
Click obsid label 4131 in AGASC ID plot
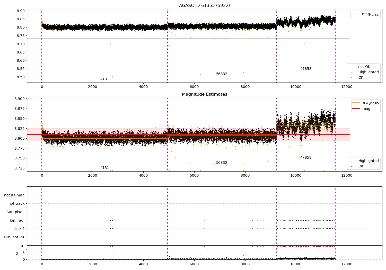tap(105, 79)
